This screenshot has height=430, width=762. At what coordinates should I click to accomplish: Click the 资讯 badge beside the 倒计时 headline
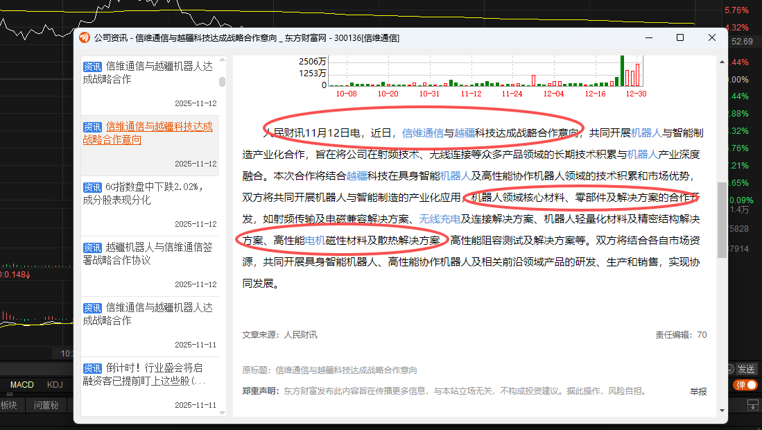[92, 368]
